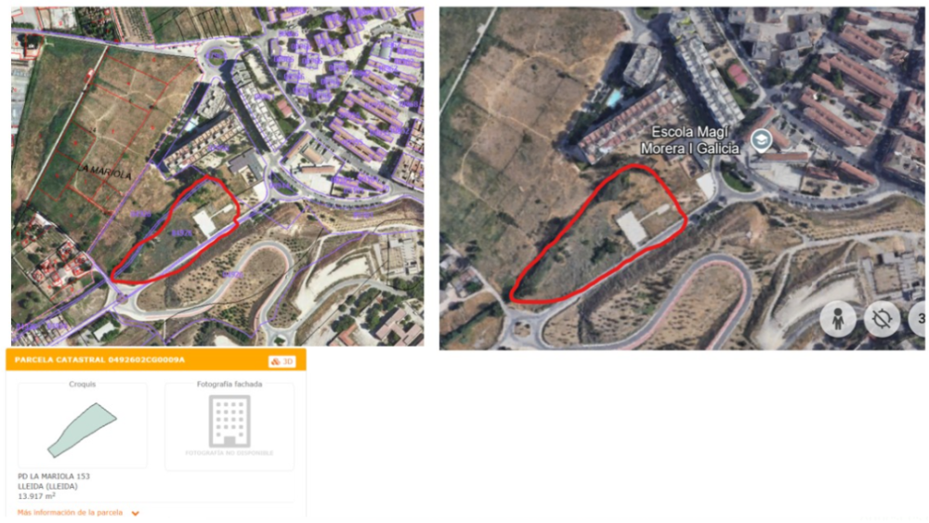Click the PD LA MARIOLA 153 address text
This screenshot has width=929, height=523.
pyautogui.click(x=54, y=477)
